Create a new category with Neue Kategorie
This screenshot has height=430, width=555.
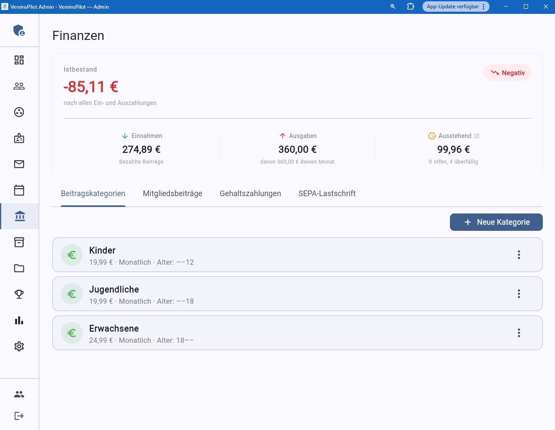tap(496, 222)
